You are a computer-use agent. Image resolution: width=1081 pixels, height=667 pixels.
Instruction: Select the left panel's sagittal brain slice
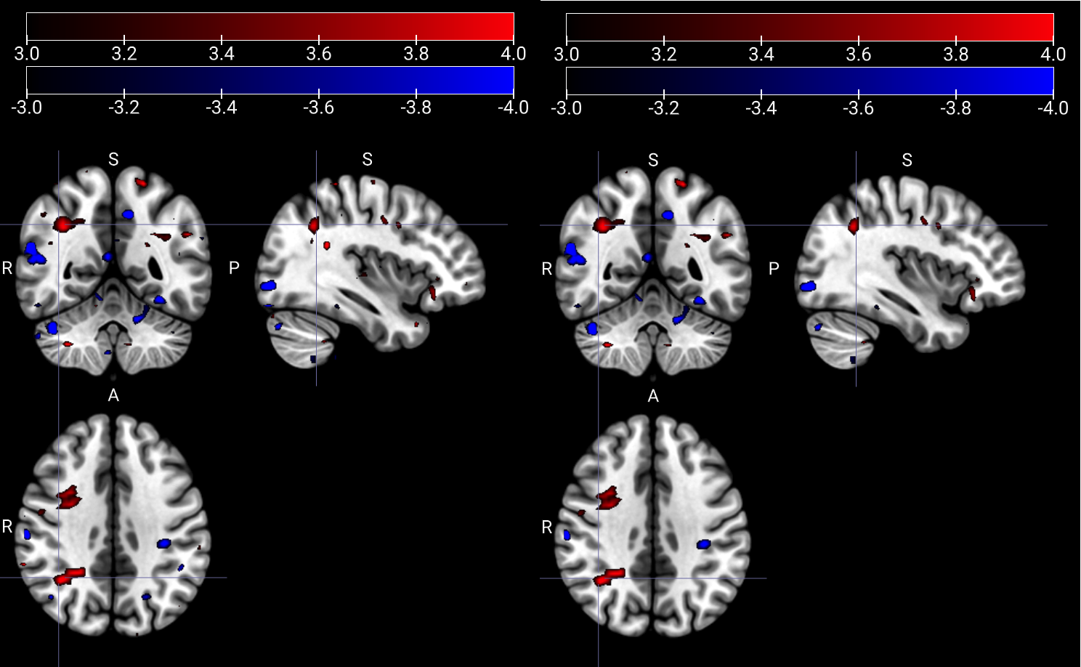pyautogui.click(x=371, y=269)
